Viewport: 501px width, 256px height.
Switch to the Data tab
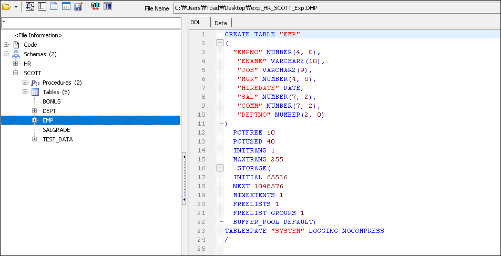[221, 23]
